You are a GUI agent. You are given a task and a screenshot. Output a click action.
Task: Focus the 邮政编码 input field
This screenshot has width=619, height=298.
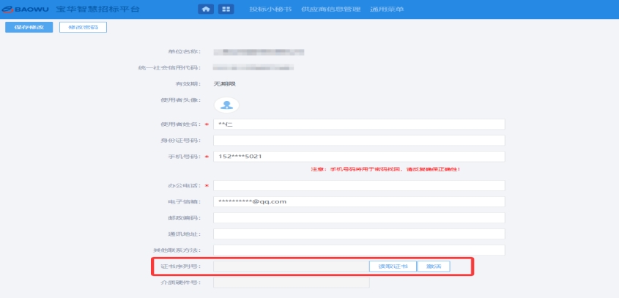coord(359,218)
